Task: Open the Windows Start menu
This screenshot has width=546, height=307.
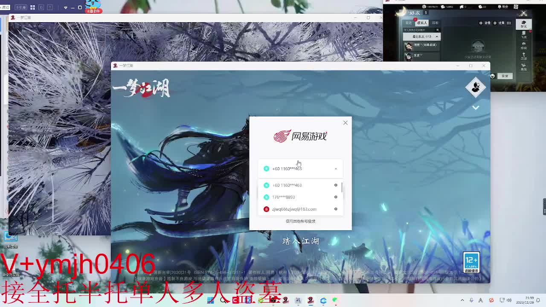Action: (x=210, y=300)
